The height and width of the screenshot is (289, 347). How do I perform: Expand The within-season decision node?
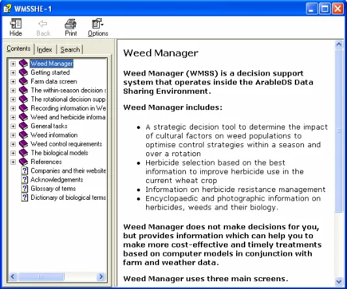(x=13, y=90)
